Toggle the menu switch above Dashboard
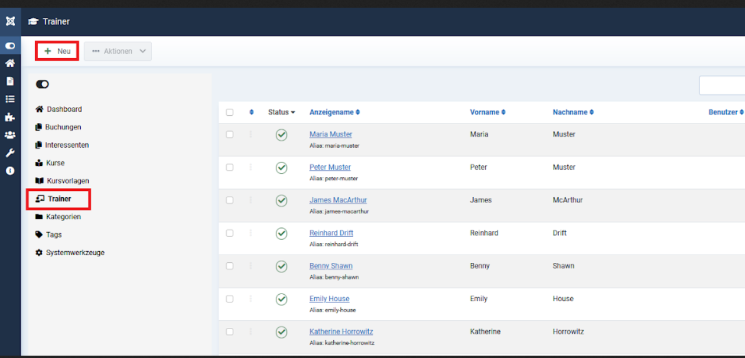 43,84
